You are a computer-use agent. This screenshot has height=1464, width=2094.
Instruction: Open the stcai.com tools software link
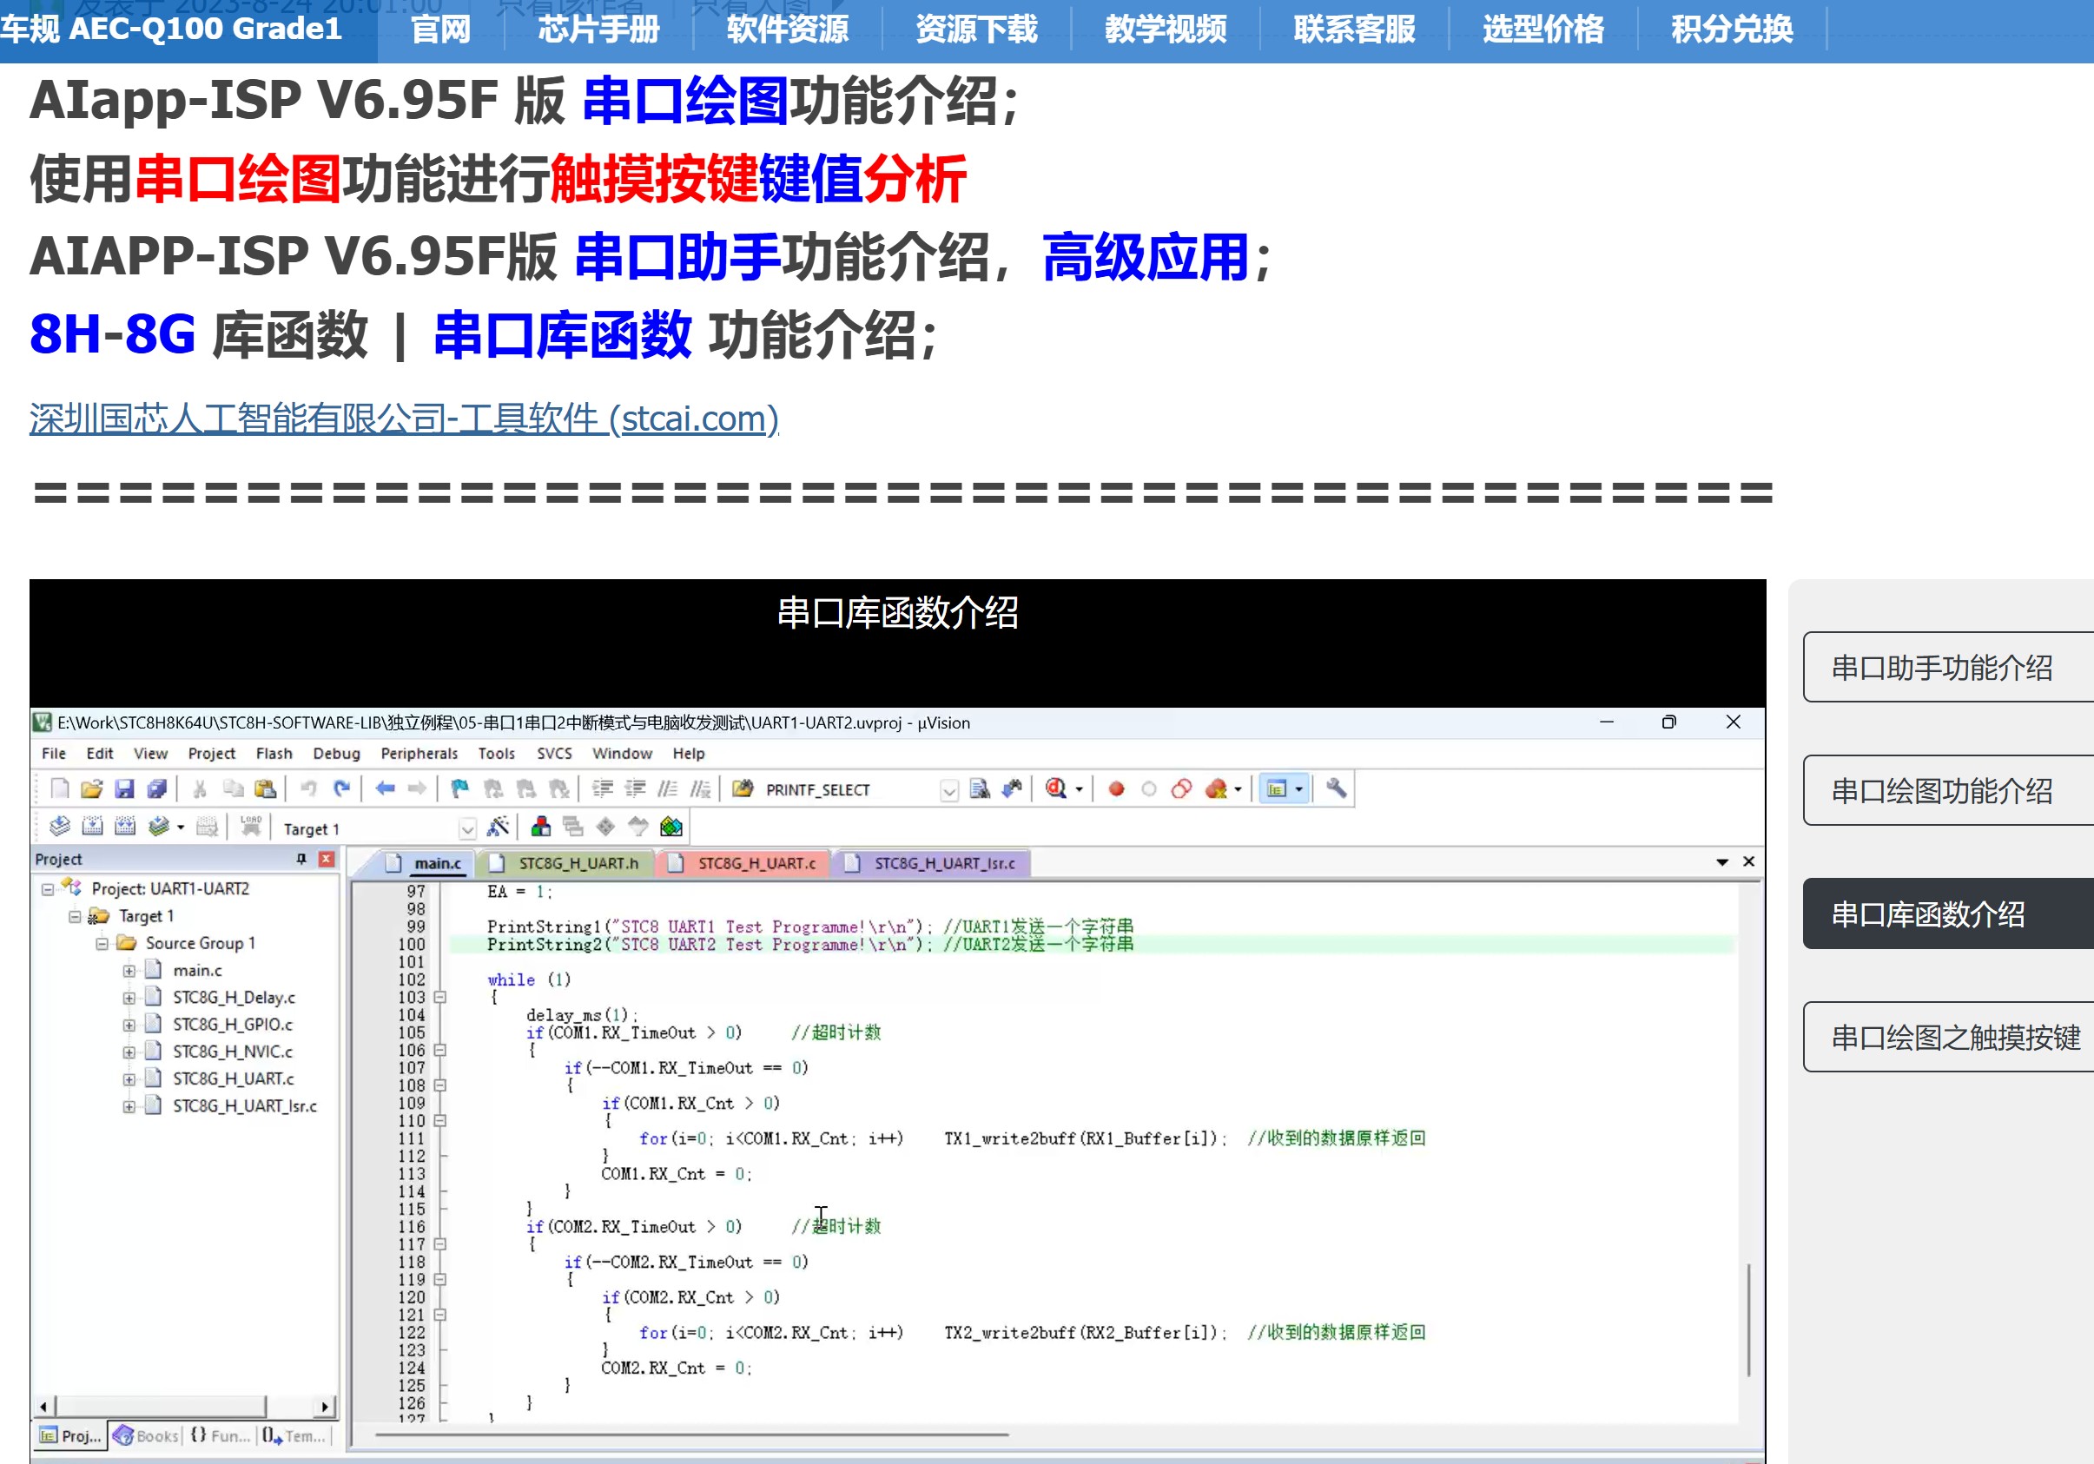(403, 419)
